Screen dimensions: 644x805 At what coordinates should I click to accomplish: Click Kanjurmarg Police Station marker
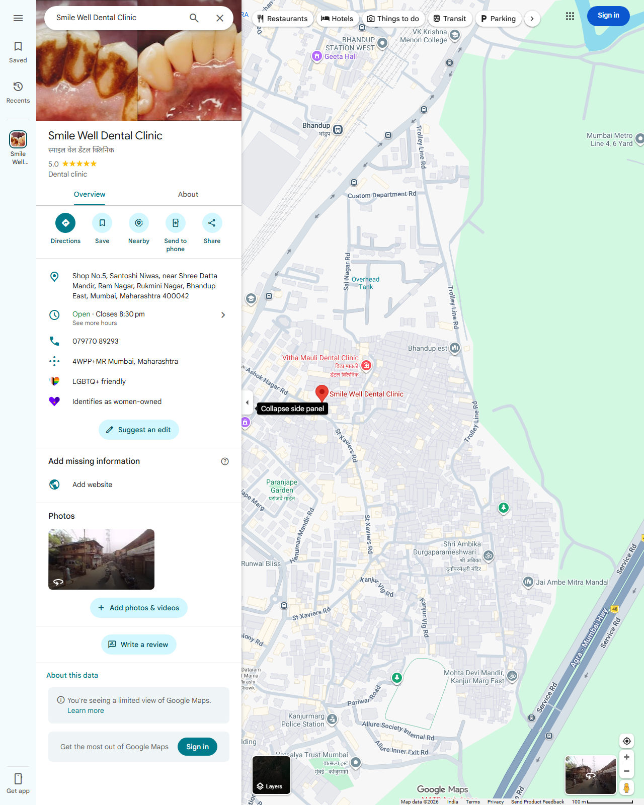332,719
